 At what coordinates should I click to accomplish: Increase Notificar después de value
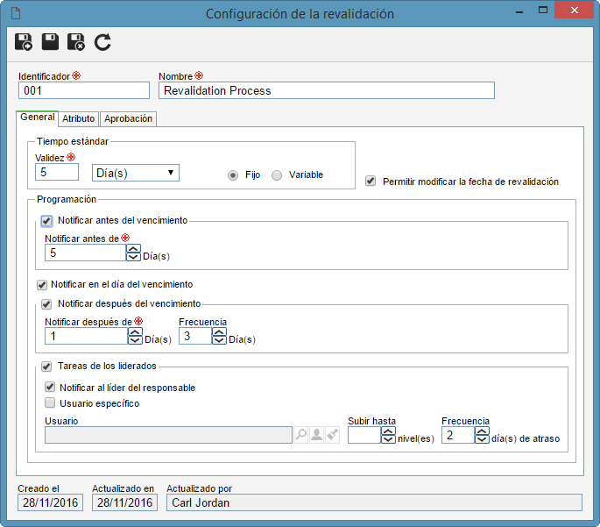(x=135, y=331)
